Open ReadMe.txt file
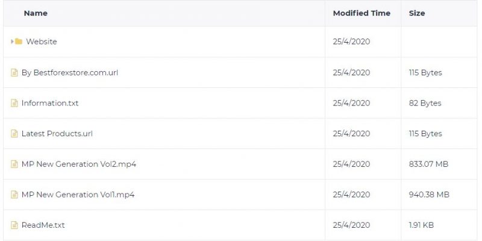Image resolution: width=482 pixels, height=241 pixels. [x=43, y=225]
